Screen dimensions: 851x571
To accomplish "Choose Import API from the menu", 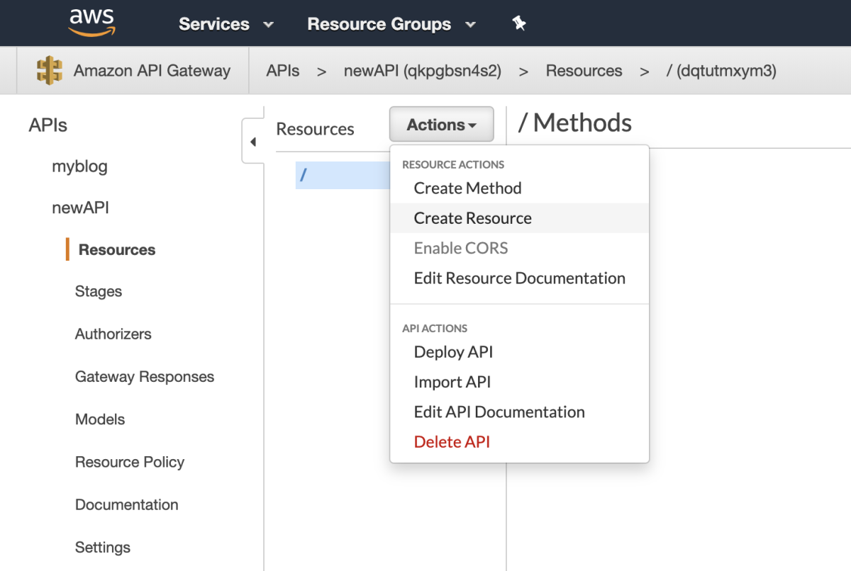I will tap(519, 382).
